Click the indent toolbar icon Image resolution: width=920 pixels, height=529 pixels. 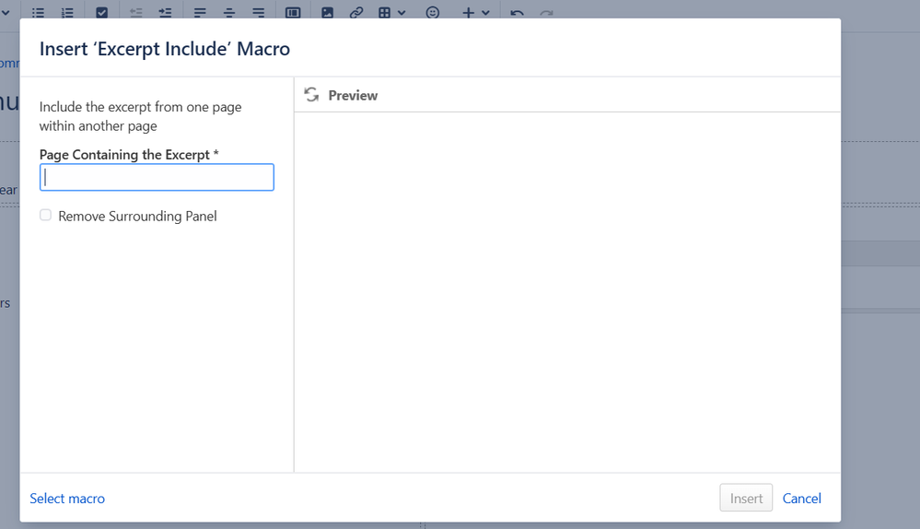coord(166,12)
